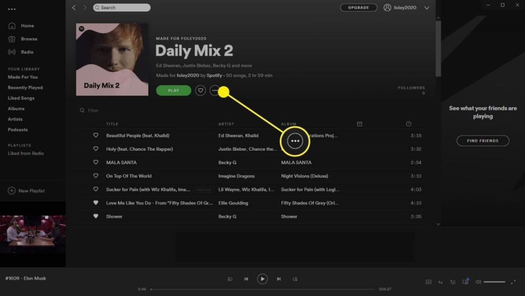Image resolution: width=525 pixels, height=296 pixels.
Task: Go to previous track
Action: (246, 279)
